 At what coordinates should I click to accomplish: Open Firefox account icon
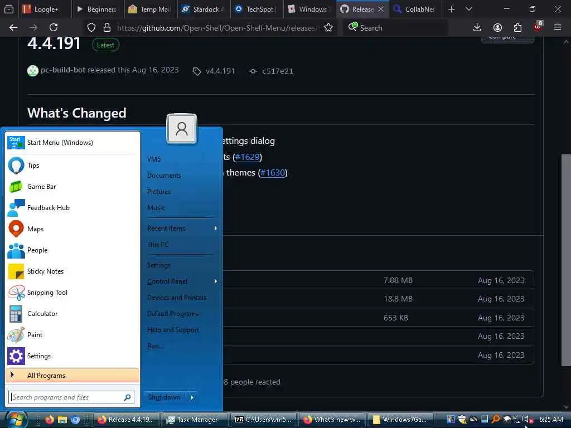click(x=497, y=28)
